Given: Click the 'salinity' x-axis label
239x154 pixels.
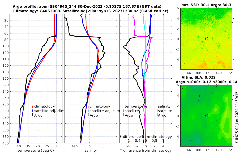Looking at the screenshot, I should [x=91, y=150].
